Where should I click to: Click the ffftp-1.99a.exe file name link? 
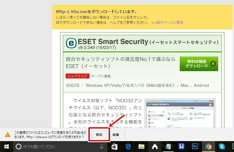72,12
